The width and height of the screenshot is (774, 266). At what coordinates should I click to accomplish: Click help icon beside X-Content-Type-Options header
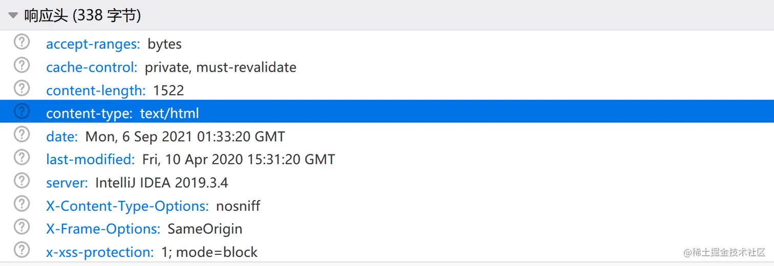click(21, 204)
